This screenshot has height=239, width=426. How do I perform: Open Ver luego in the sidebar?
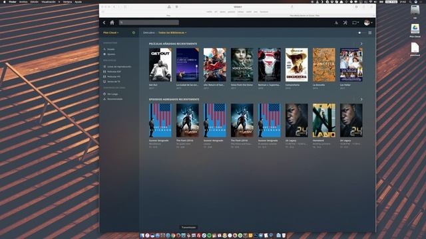tap(110, 94)
